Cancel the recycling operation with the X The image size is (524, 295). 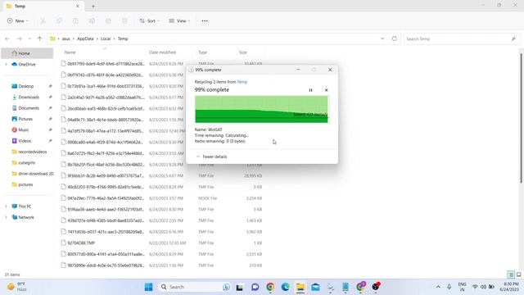[x=326, y=90]
